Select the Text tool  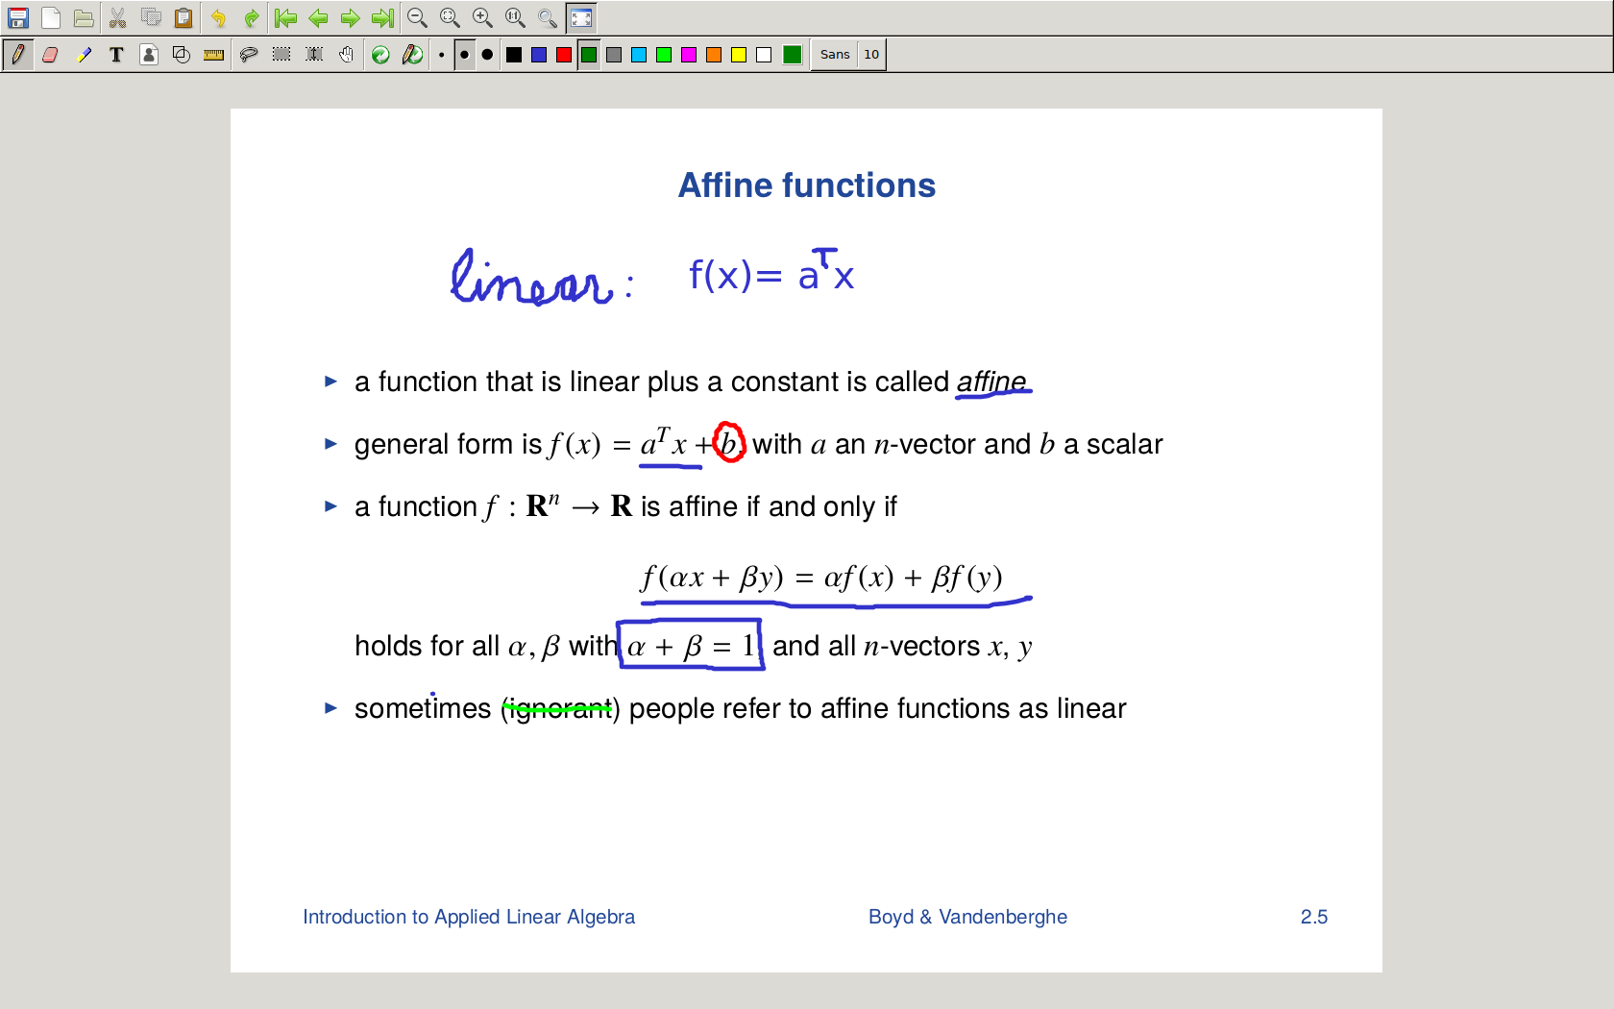coord(116,55)
